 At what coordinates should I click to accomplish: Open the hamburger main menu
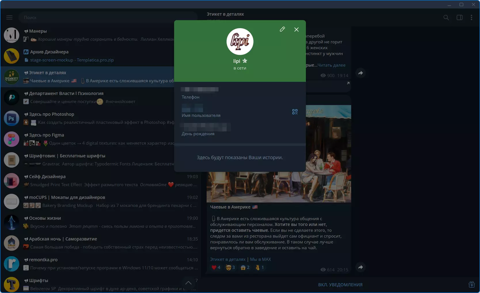coord(10,18)
